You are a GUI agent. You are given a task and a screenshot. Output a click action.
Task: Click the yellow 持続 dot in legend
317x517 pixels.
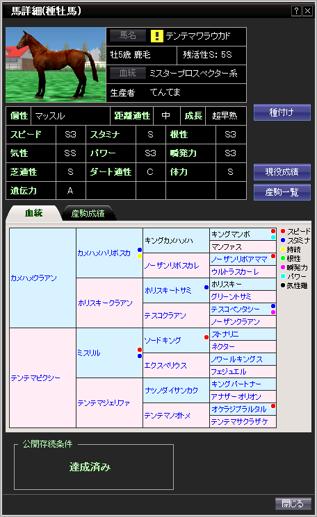(x=283, y=249)
